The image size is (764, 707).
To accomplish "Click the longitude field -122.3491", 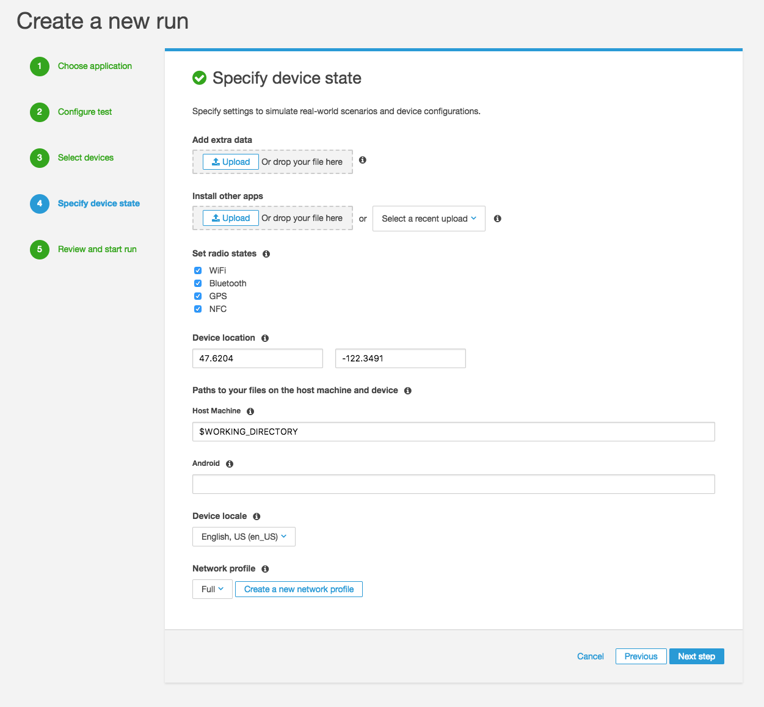I will [x=401, y=358].
